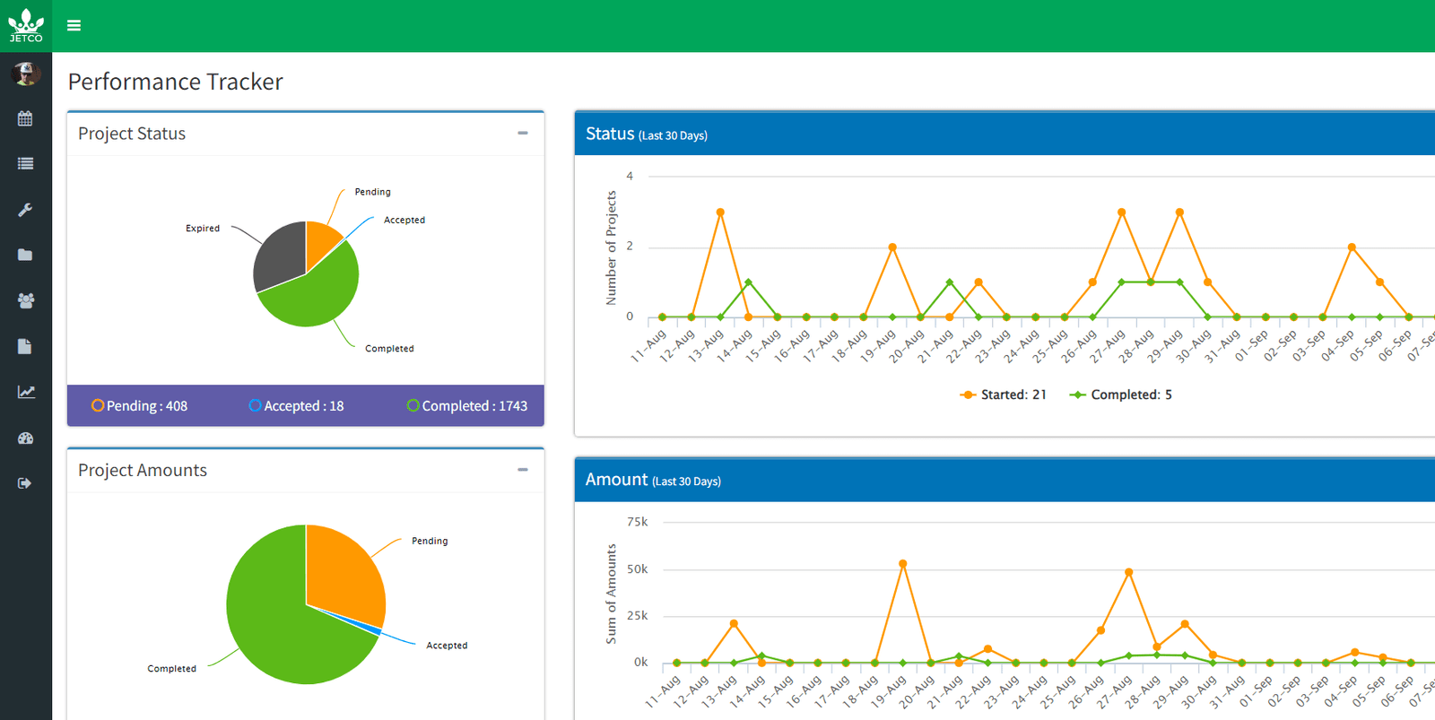1435x720 pixels.
Task: Open the wrench tools icon
Action: pos(25,210)
